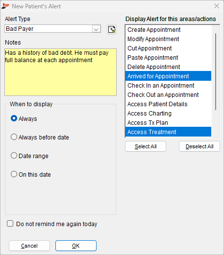The height and width of the screenshot is (255, 224).
Task: Click the Deselect All button
Action: [199, 146]
